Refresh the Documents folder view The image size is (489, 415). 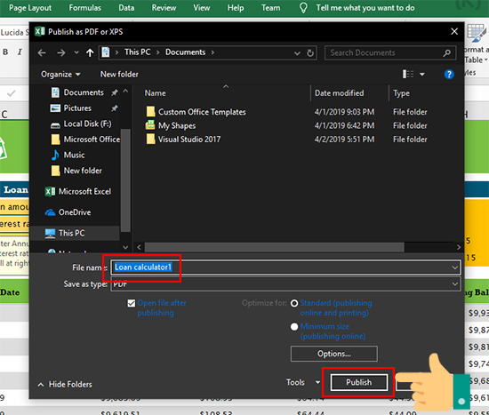click(310, 52)
